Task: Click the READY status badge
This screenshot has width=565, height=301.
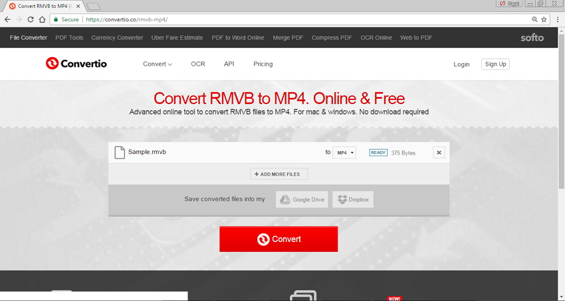Action: (x=378, y=152)
